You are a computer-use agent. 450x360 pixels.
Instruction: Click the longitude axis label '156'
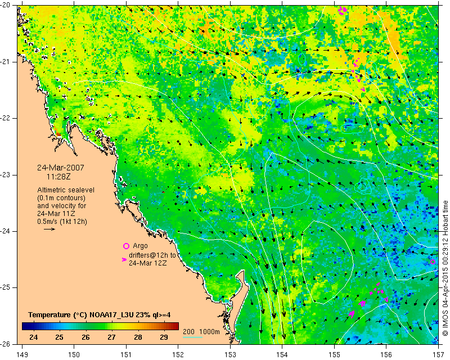(x=386, y=355)
